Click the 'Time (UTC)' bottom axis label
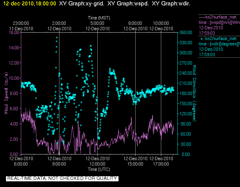 click(99, 169)
